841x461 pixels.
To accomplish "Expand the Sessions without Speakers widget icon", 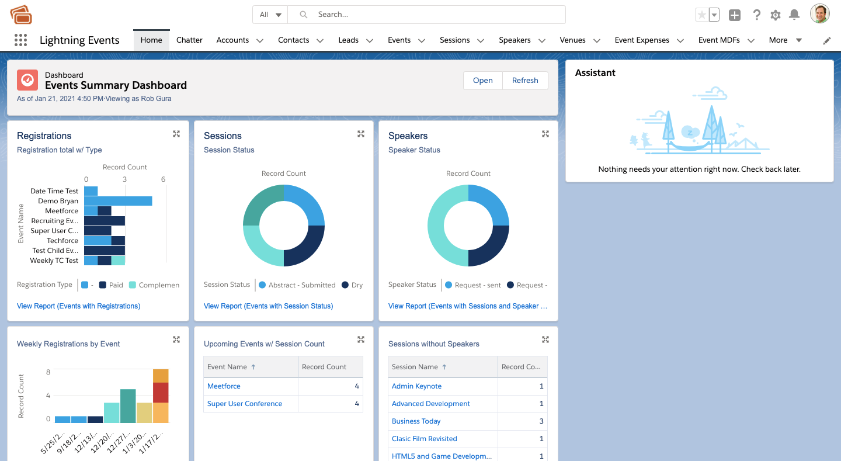I will [545, 339].
